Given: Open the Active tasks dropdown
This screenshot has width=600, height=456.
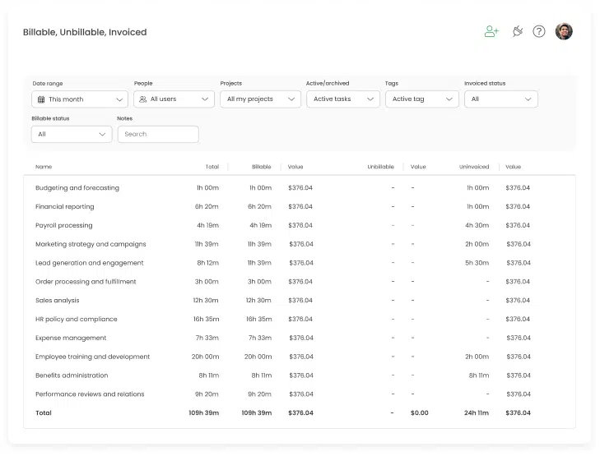Looking at the screenshot, I should (x=343, y=99).
